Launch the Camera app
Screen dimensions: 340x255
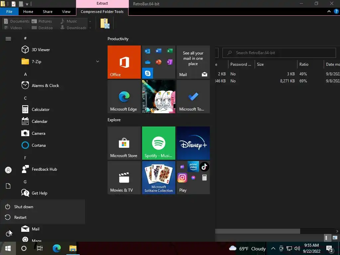34,133
